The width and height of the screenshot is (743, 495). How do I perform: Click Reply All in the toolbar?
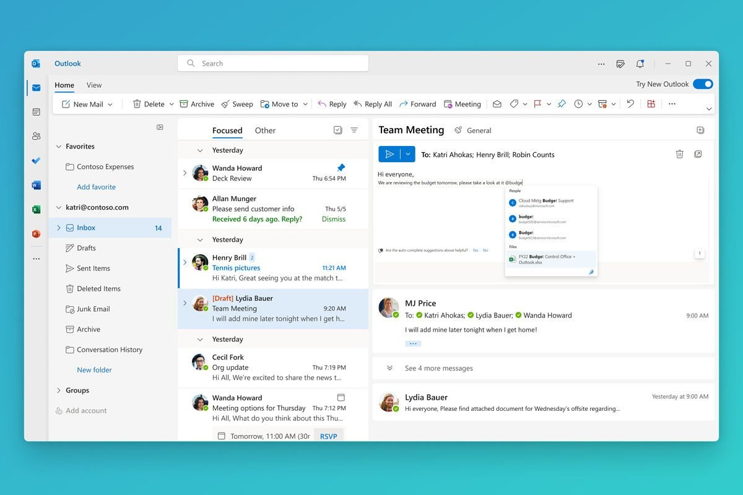click(x=373, y=104)
